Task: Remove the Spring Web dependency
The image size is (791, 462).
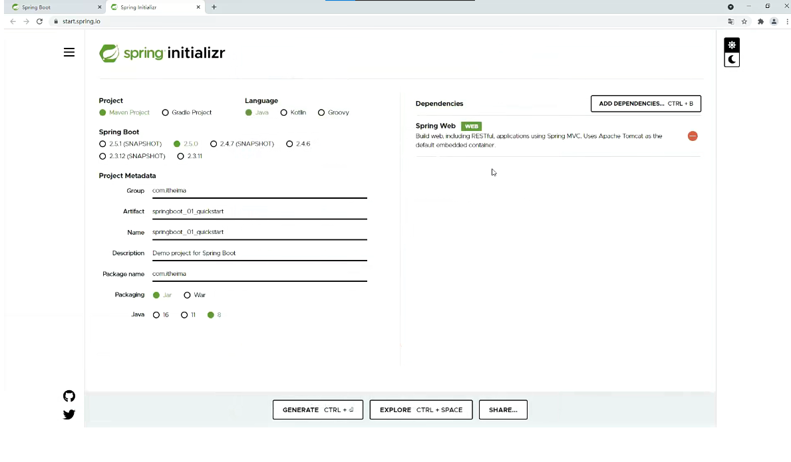Action: [x=693, y=136]
